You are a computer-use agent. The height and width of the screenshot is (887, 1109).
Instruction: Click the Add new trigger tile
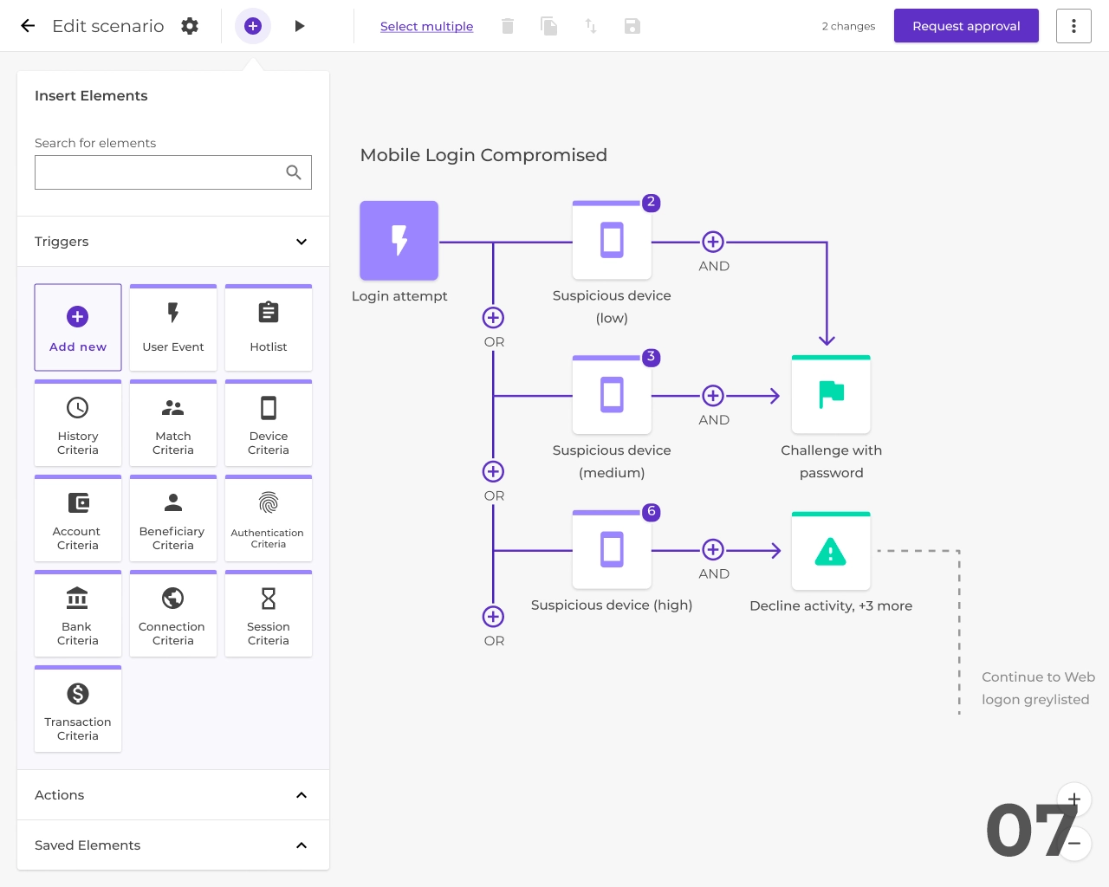coord(78,327)
